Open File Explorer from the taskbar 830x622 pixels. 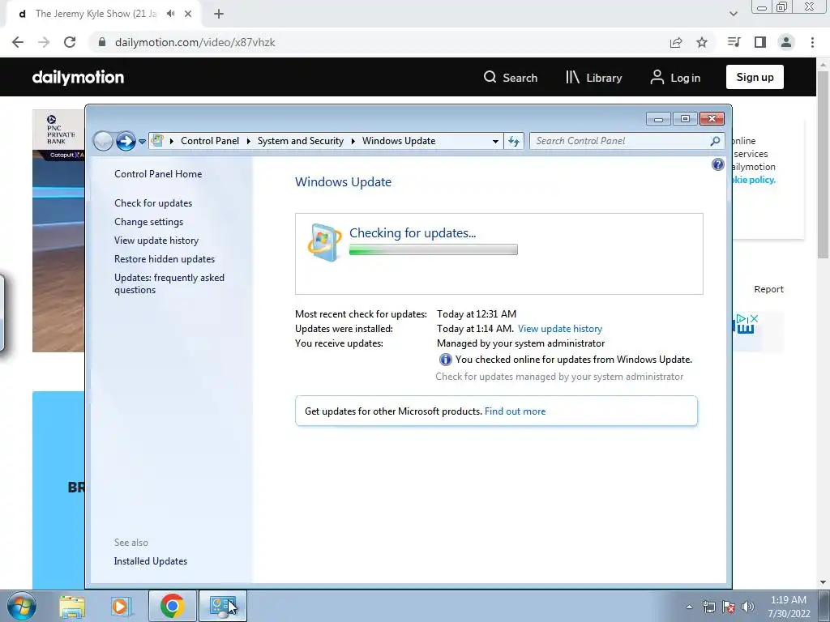click(x=72, y=606)
